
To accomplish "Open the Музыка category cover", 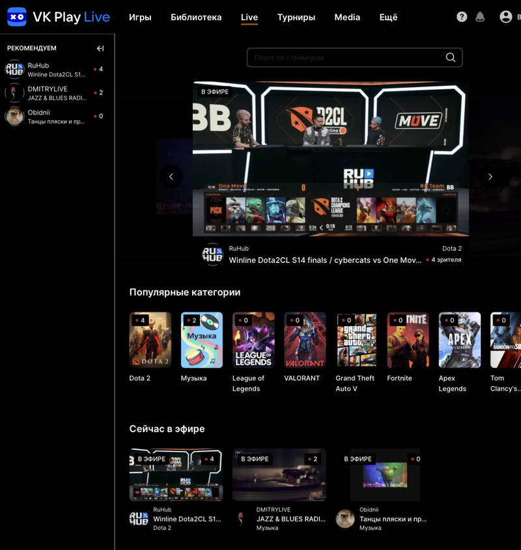I will coord(201,340).
